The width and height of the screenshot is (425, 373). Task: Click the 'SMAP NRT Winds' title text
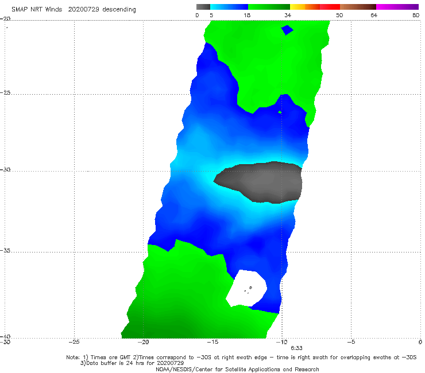tap(37, 10)
